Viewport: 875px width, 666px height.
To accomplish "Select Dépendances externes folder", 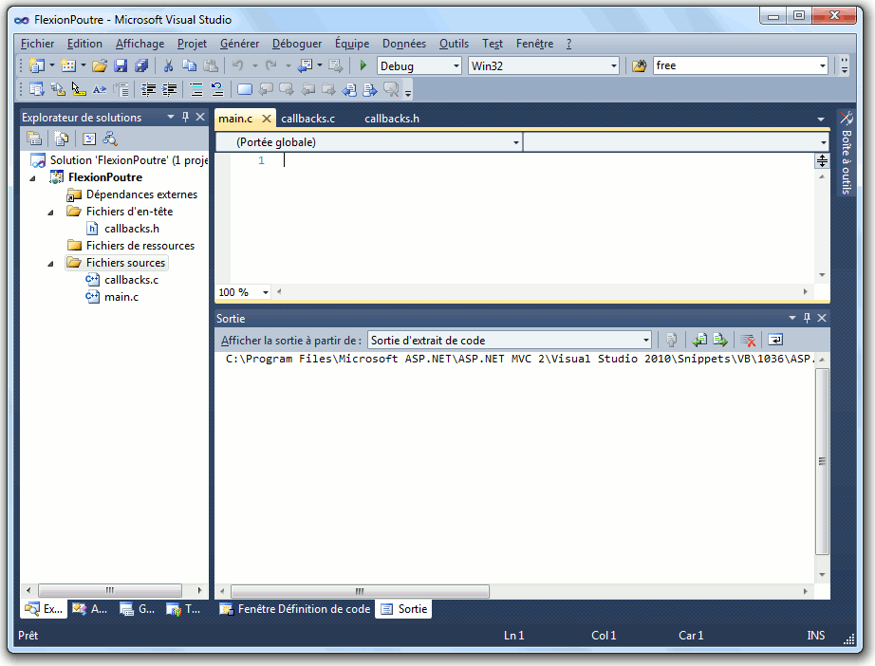I will pos(141,194).
